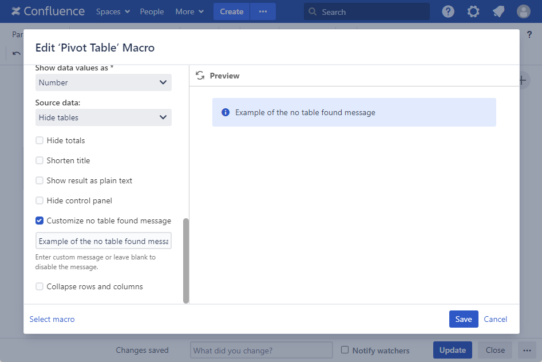
Task: Open the Help question mark icon
Action: click(448, 11)
